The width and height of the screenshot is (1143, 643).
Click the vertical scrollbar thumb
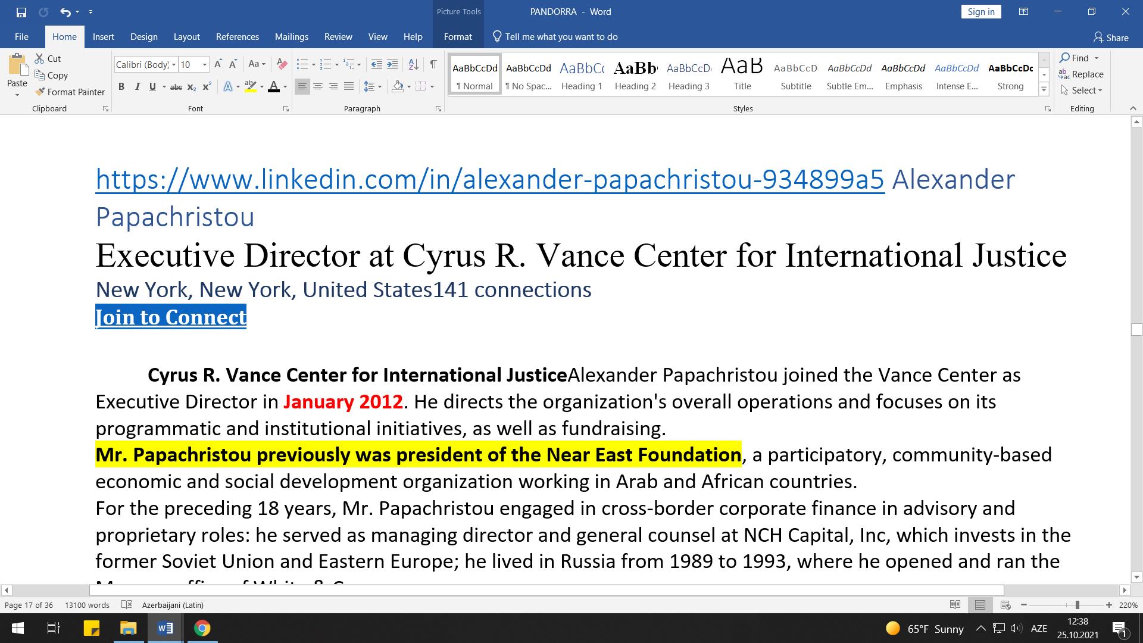1136,330
